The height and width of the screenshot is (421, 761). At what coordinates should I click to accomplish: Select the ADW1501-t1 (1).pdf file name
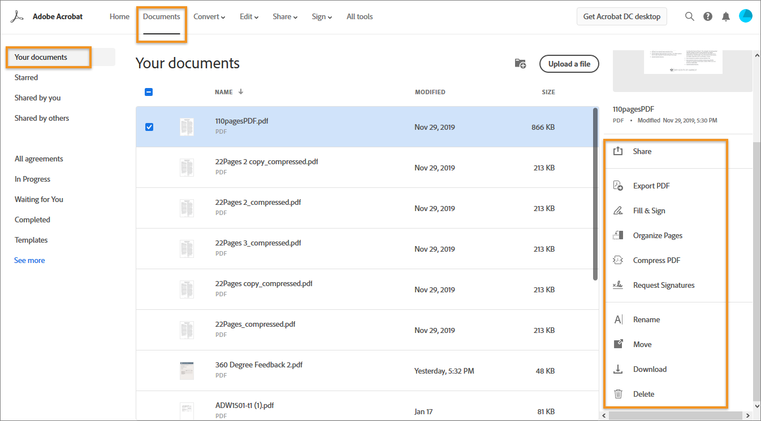coord(245,405)
